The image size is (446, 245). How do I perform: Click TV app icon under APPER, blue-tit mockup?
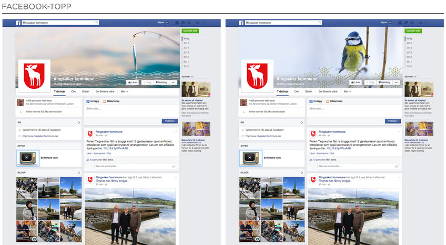[250, 158]
